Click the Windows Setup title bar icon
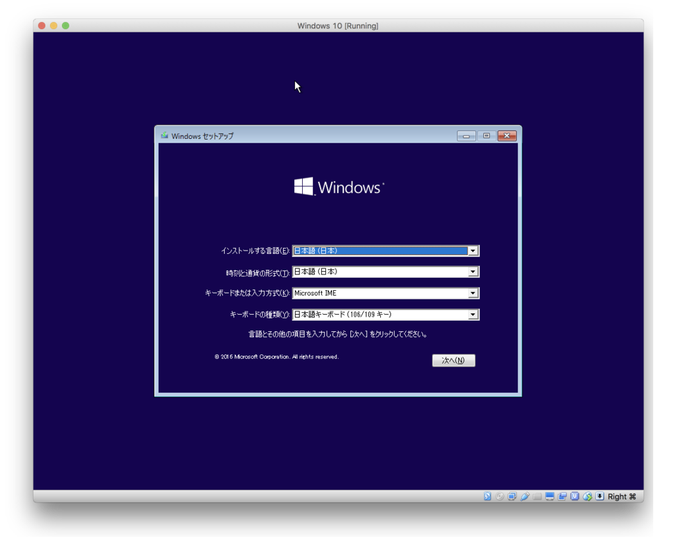677x550 pixels. tap(165, 136)
